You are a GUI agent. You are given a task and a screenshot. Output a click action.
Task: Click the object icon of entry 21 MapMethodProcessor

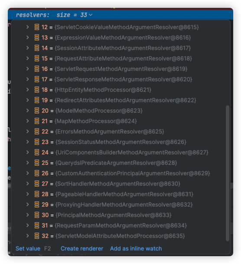click(37, 121)
